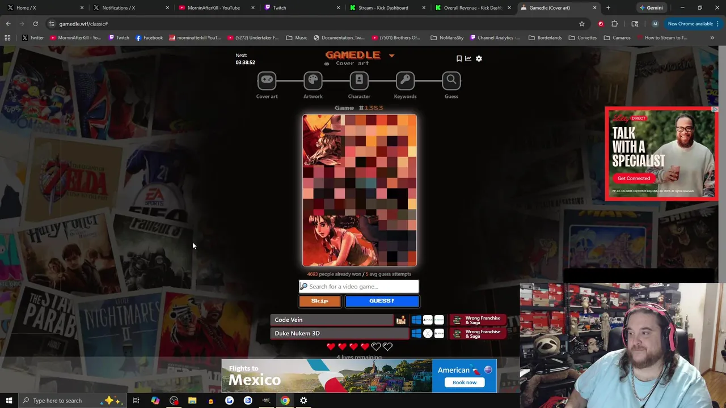
Task: Close the Lilly Direct ad corner icon
Action: click(x=715, y=109)
